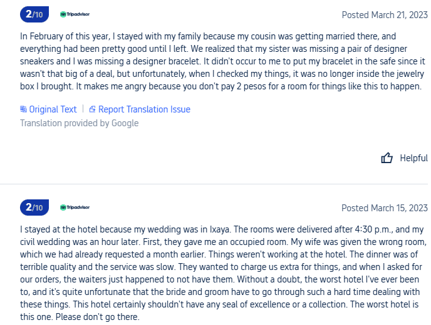Screen dimensions: 431x325
Task: Click the Report Translation Issue icon
Action: pyautogui.click(x=93, y=109)
